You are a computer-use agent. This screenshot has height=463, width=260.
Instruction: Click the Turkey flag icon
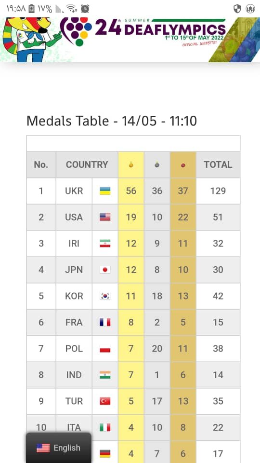point(105,401)
